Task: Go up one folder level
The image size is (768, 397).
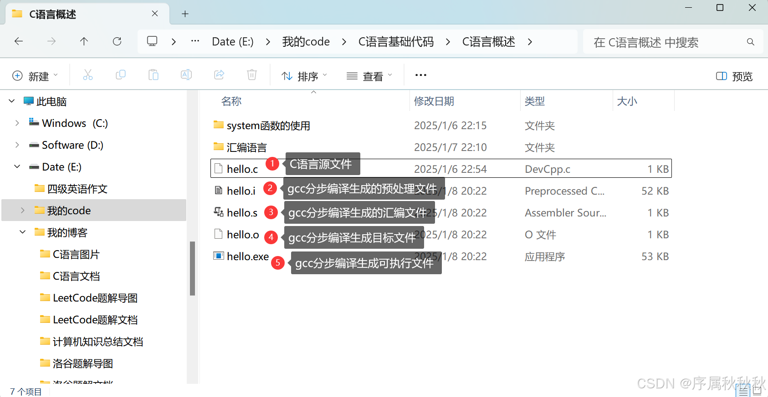Action: click(x=84, y=41)
